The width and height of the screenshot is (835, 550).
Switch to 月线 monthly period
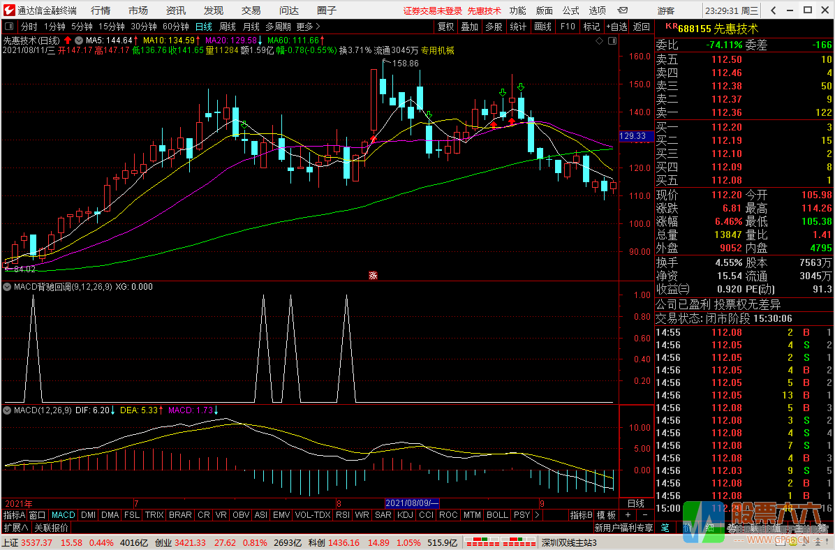coord(251,26)
